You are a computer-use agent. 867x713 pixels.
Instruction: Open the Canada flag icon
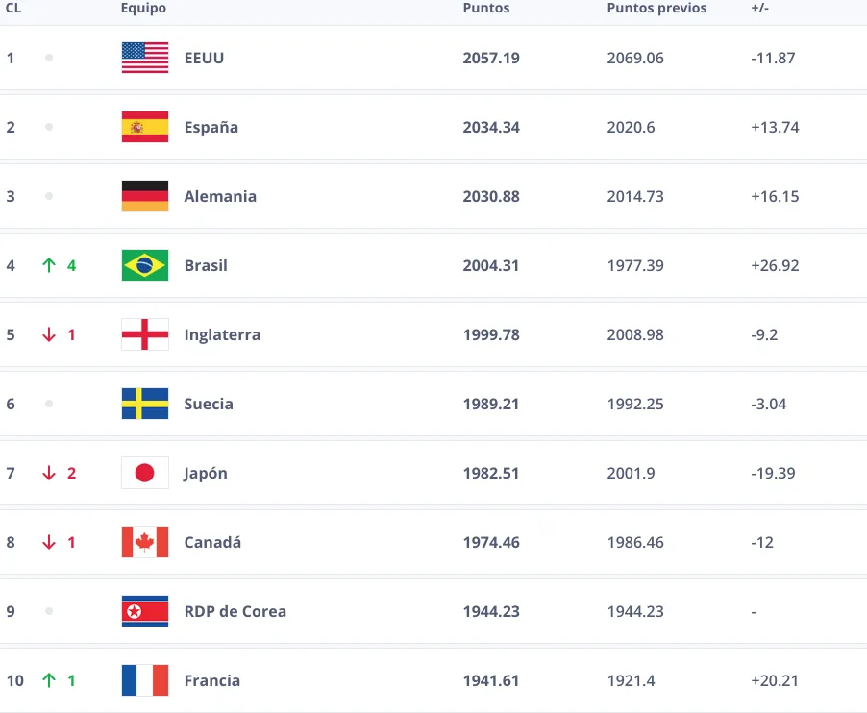(145, 542)
